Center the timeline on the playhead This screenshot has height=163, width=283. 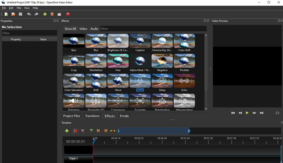(x=113, y=131)
